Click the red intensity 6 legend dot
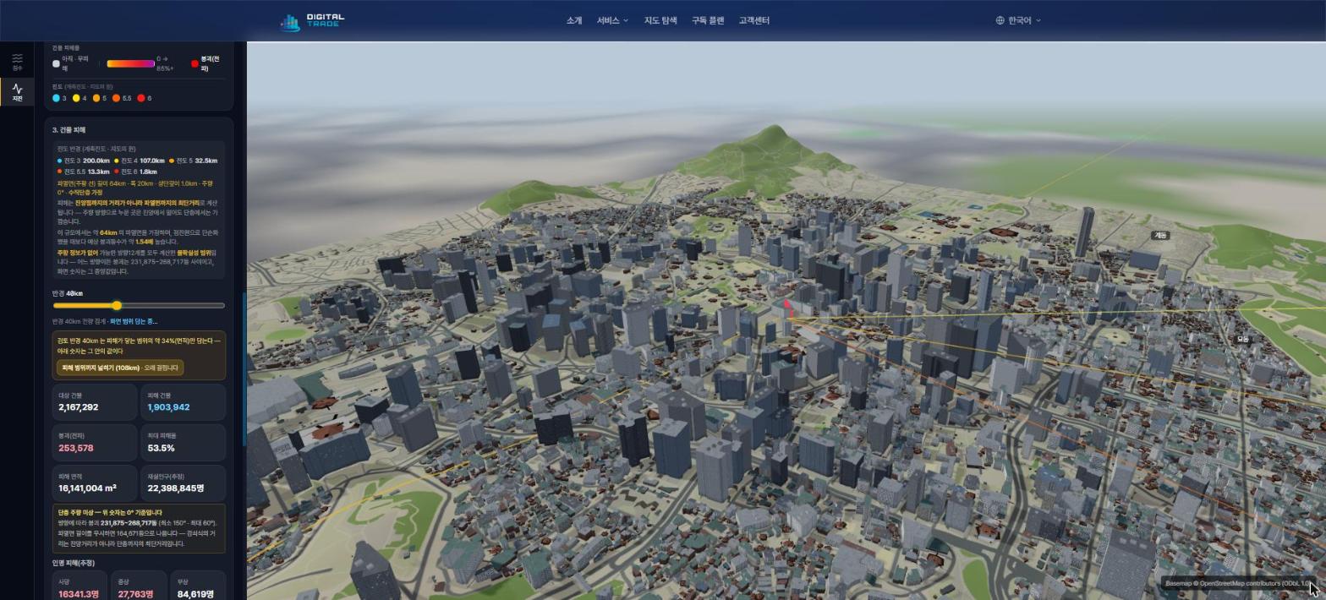1326x600 pixels. coord(141,98)
